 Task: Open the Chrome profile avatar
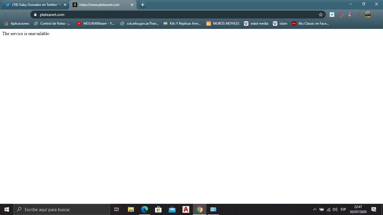[x=368, y=15]
